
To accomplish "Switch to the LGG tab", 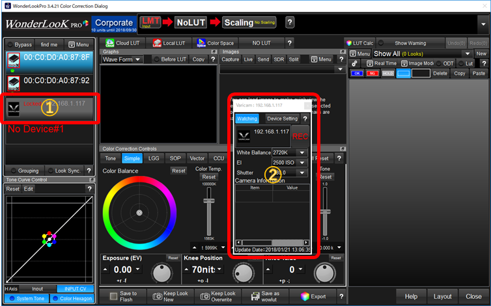I will (x=154, y=158).
